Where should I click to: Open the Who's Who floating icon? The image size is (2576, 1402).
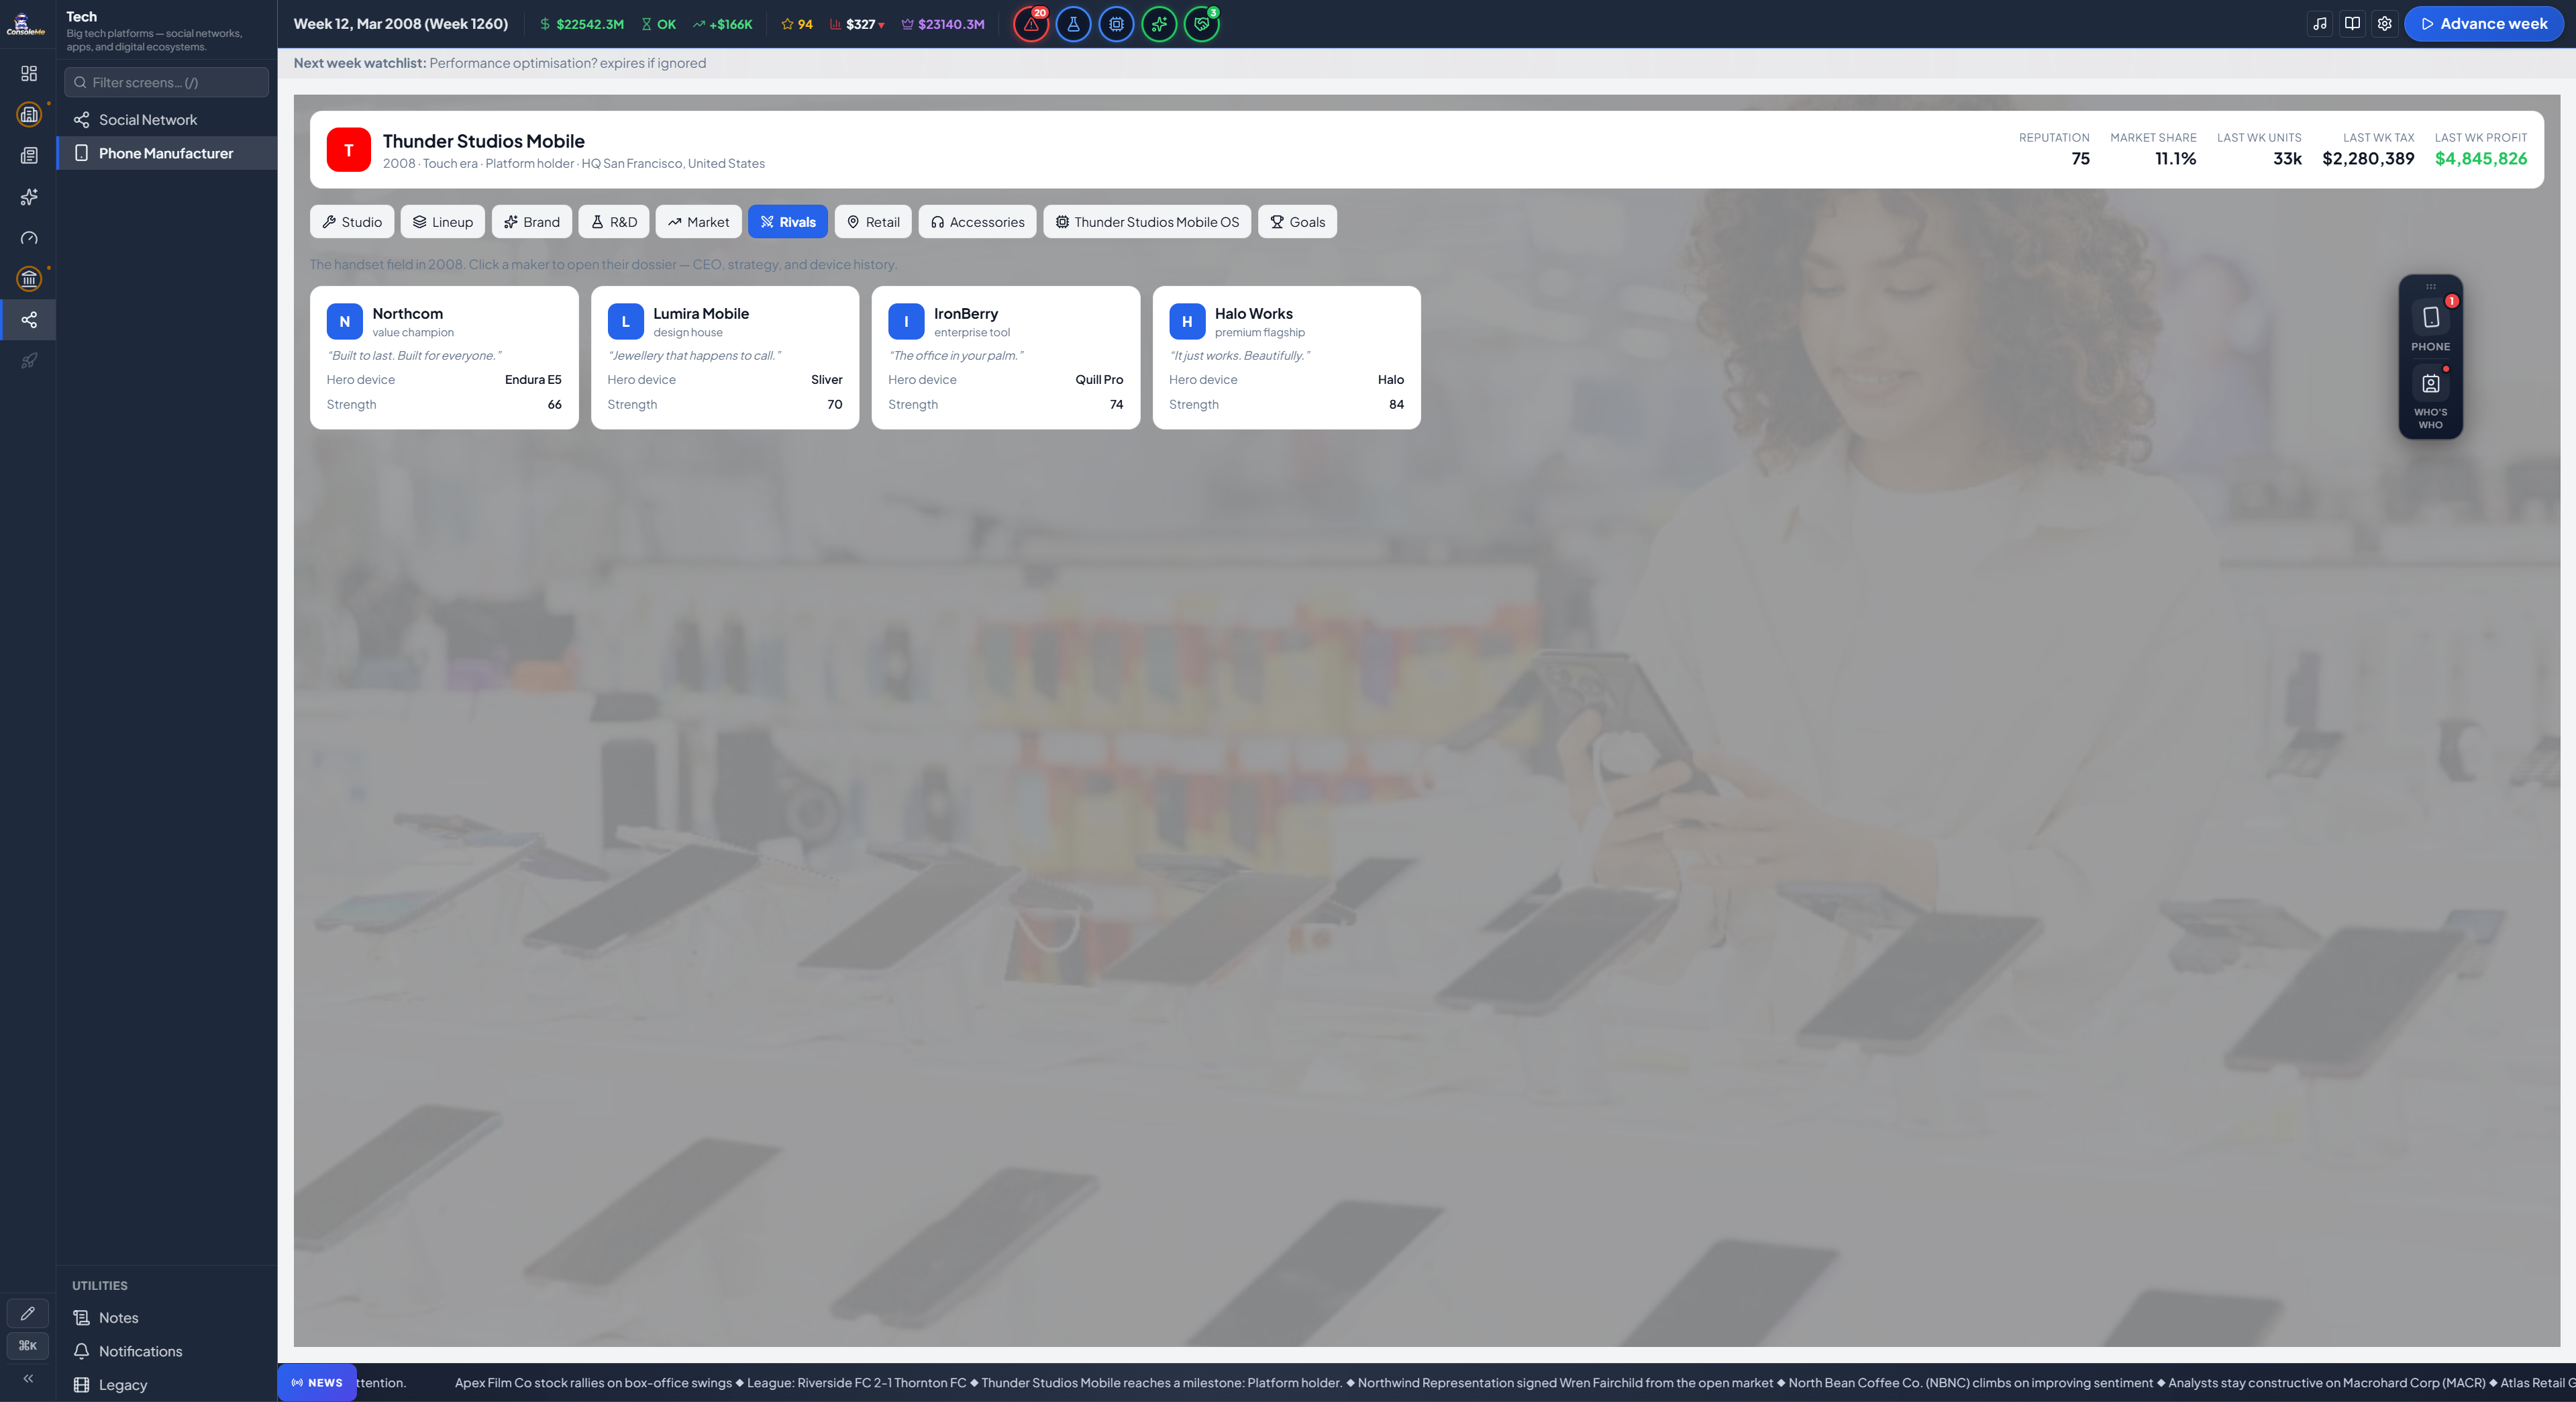pos(2431,397)
